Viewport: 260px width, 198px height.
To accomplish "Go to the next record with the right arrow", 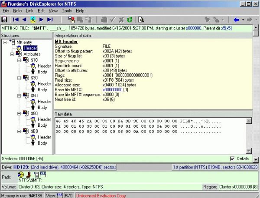I will [42, 20].
